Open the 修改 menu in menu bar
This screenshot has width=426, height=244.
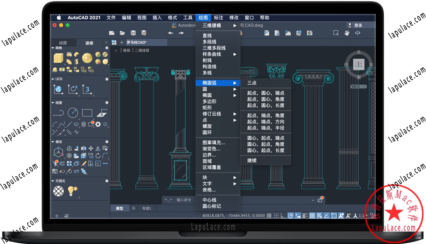point(234,18)
